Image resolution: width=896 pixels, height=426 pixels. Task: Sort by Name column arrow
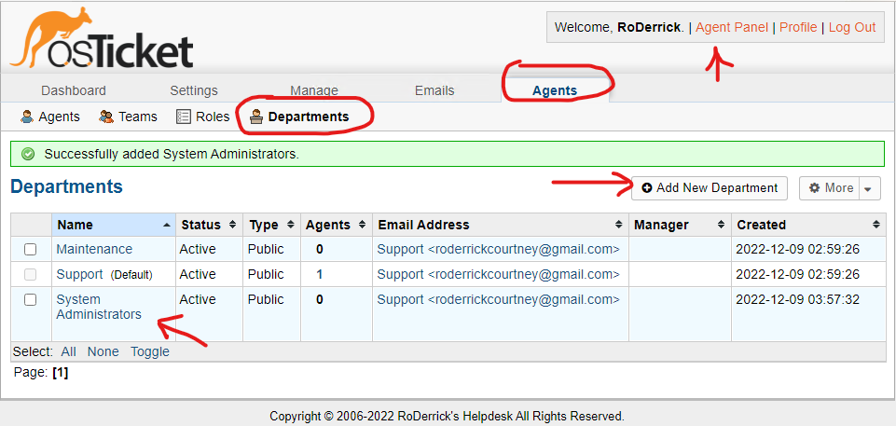pyautogui.click(x=167, y=225)
